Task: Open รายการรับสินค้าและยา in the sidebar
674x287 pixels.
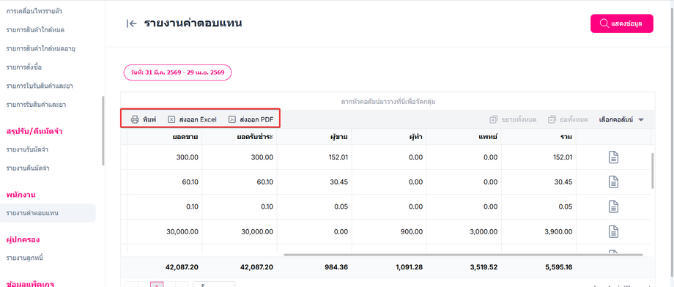Action: click(36, 105)
